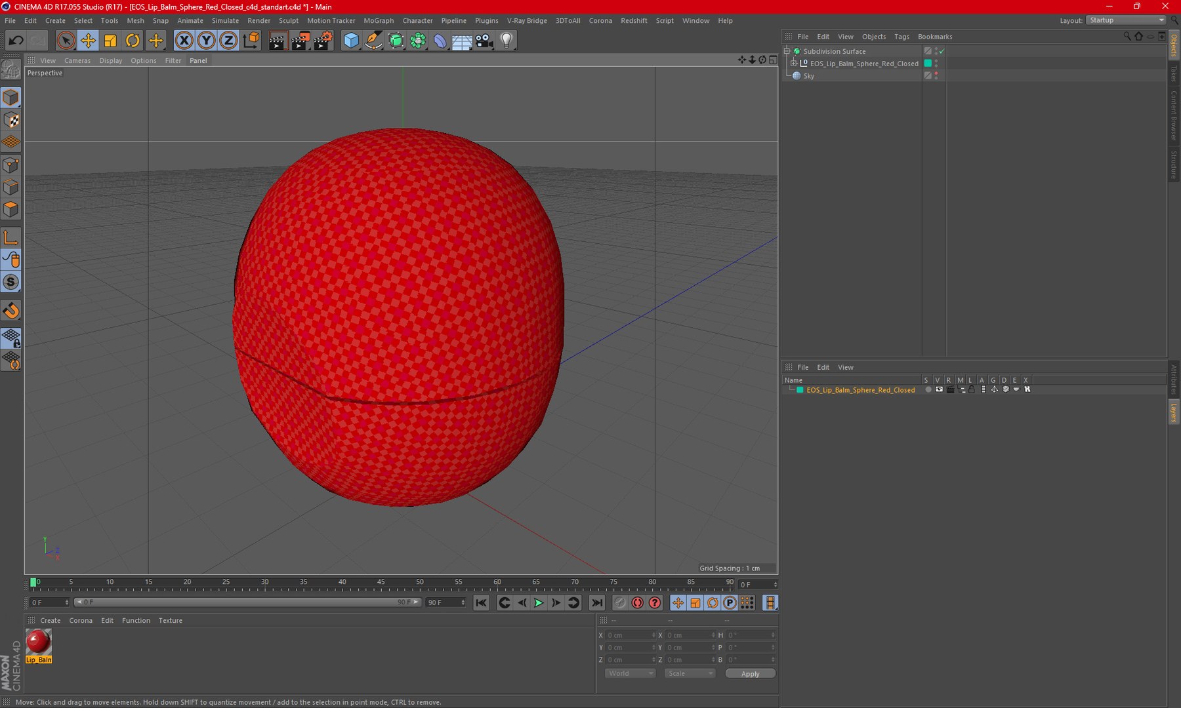Open Render to Picture Viewer
Viewport: 1181px width, 708px height.
pyautogui.click(x=300, y=41)
